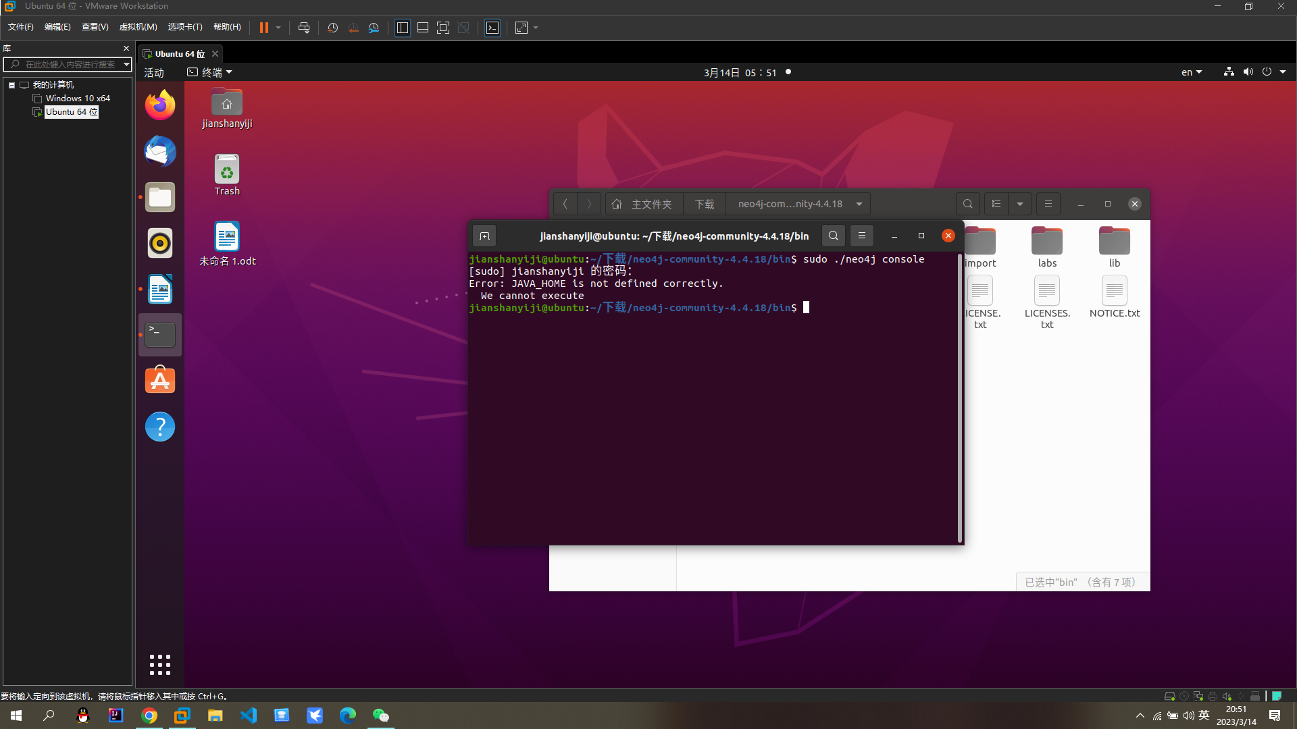
Task: Open the snapshot manager
Action: pyautogui.click(x=374, y=28)
